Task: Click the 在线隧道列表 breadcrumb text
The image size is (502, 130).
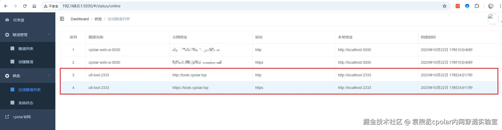Action: tap(119, 19)
